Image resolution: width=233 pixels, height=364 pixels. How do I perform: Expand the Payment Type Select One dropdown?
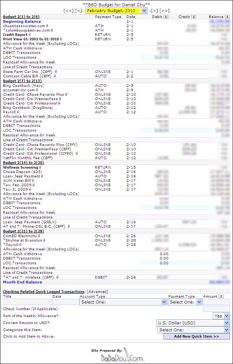point(185,302)
